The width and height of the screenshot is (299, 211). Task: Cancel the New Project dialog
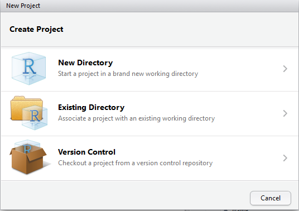(x=271, y=198)
